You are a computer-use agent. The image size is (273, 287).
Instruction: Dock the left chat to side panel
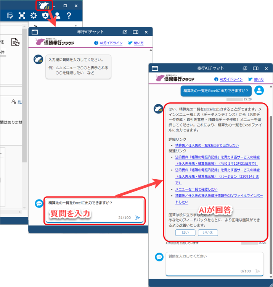tap(135, 32)
